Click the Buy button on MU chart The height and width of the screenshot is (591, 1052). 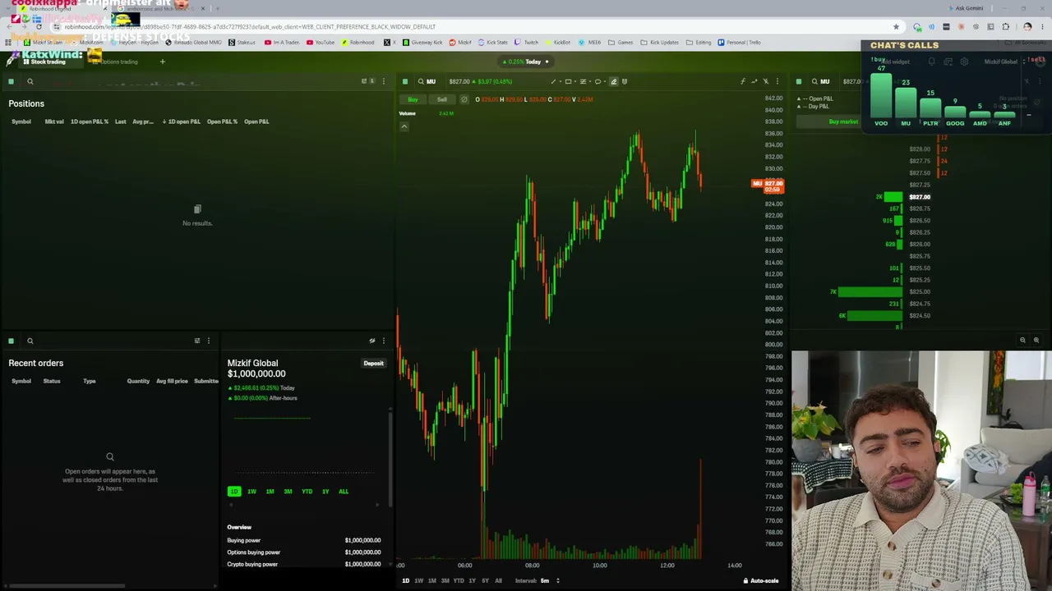(x=413, y=99)
